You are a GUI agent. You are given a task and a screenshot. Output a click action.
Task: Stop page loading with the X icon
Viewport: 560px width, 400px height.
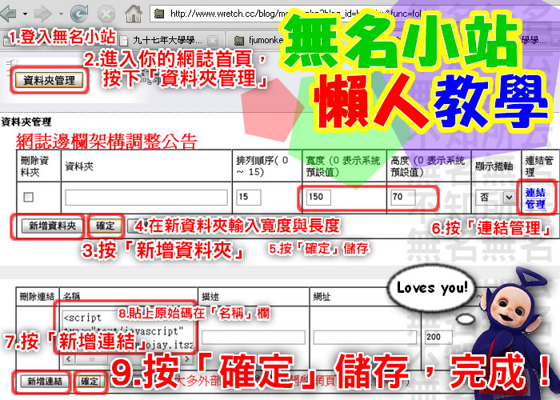(106, 14)
